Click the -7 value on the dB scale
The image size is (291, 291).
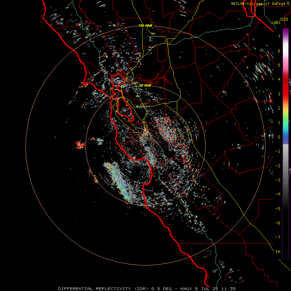point(278,237)
